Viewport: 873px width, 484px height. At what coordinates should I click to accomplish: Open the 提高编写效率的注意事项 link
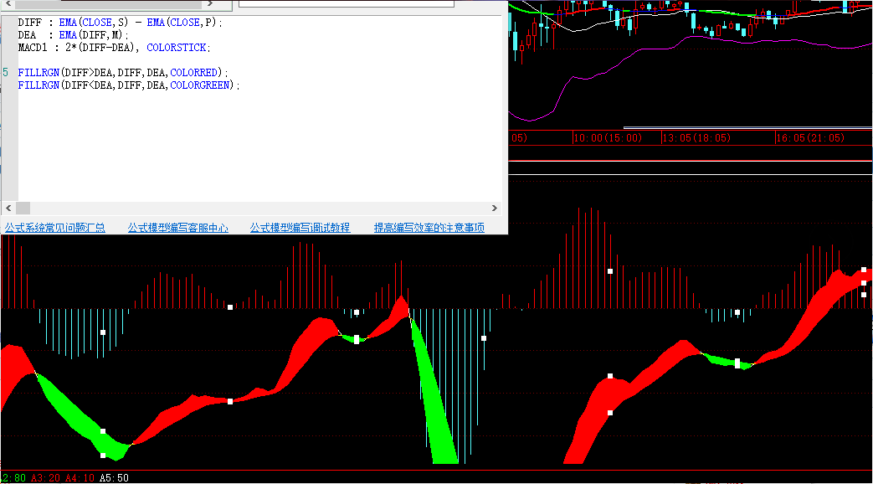coord(429,227)
